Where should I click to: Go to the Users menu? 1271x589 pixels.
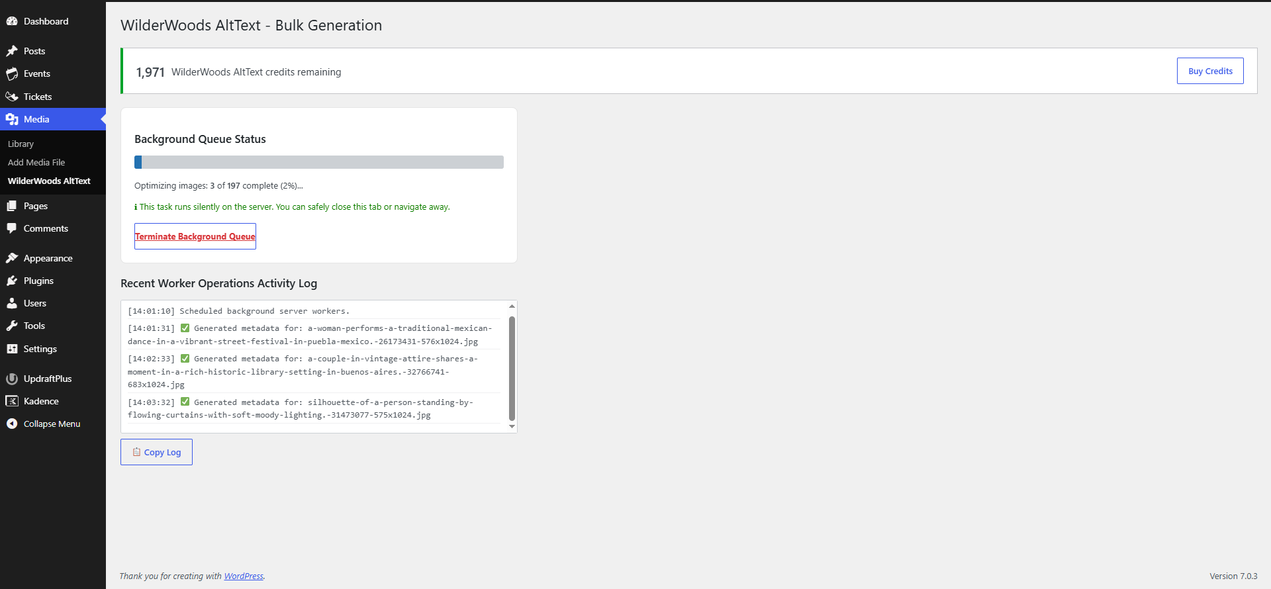pos(35,303)
